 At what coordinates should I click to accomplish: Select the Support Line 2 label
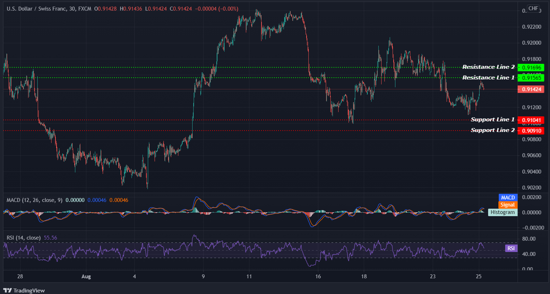493,130
